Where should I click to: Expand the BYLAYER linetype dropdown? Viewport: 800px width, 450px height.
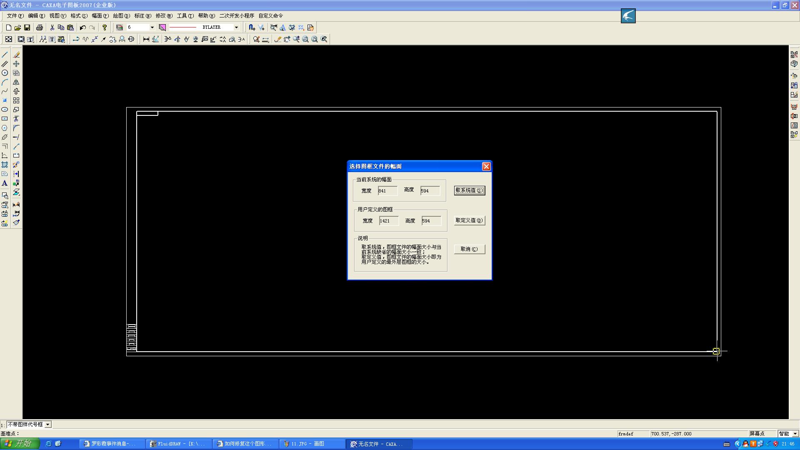pyautogui.click(x=236, y=27)
